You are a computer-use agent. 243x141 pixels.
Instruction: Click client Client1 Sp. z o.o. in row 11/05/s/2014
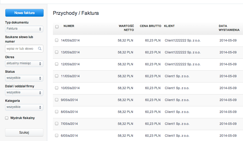(x=177, y=76)
